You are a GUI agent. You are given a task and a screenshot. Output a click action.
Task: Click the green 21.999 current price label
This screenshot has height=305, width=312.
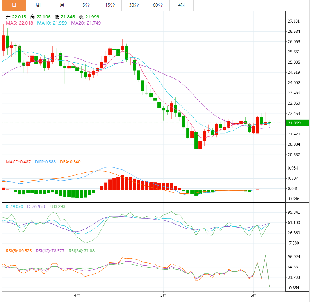coord(297,123)
